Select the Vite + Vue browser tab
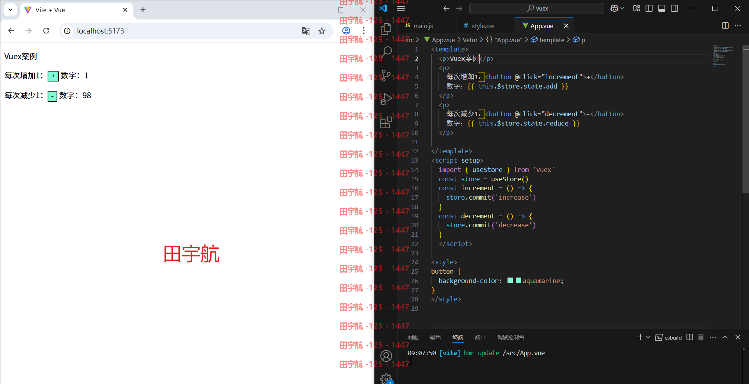The height and width of the screenshot is (384, 749). [76, 10]
